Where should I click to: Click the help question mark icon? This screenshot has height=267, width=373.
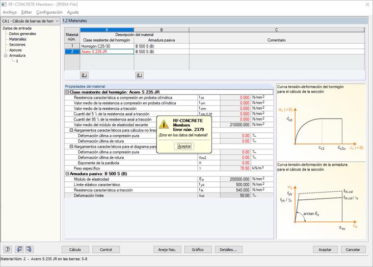point(8,249)
